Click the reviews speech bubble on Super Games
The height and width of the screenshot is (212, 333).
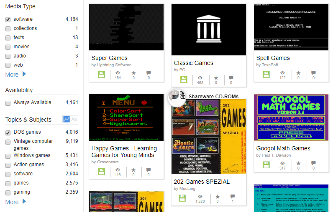coord(149,73)
